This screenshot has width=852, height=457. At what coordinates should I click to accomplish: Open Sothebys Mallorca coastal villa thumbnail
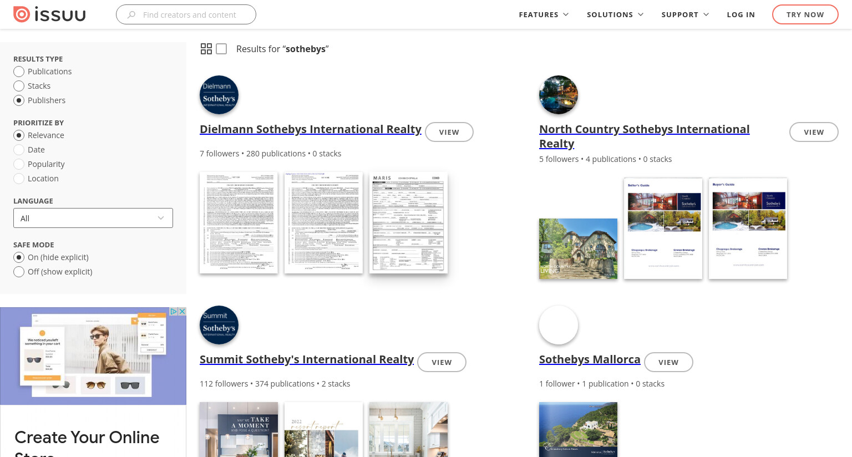(x=578, y=430)
